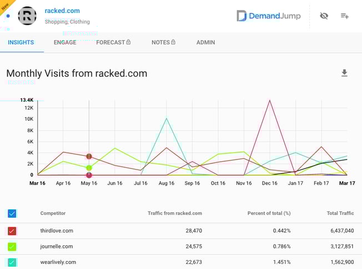Click the 1.451% percent value

pos(281,262)
